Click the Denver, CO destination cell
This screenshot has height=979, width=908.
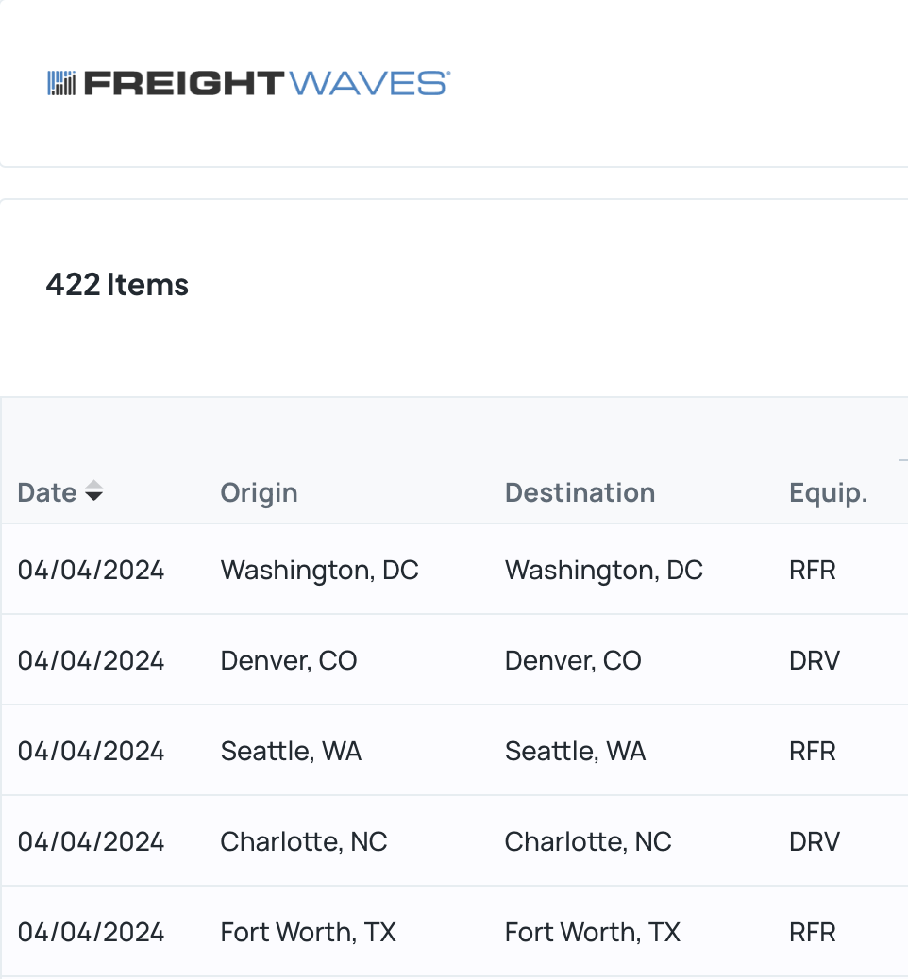(x=573, y=660)
